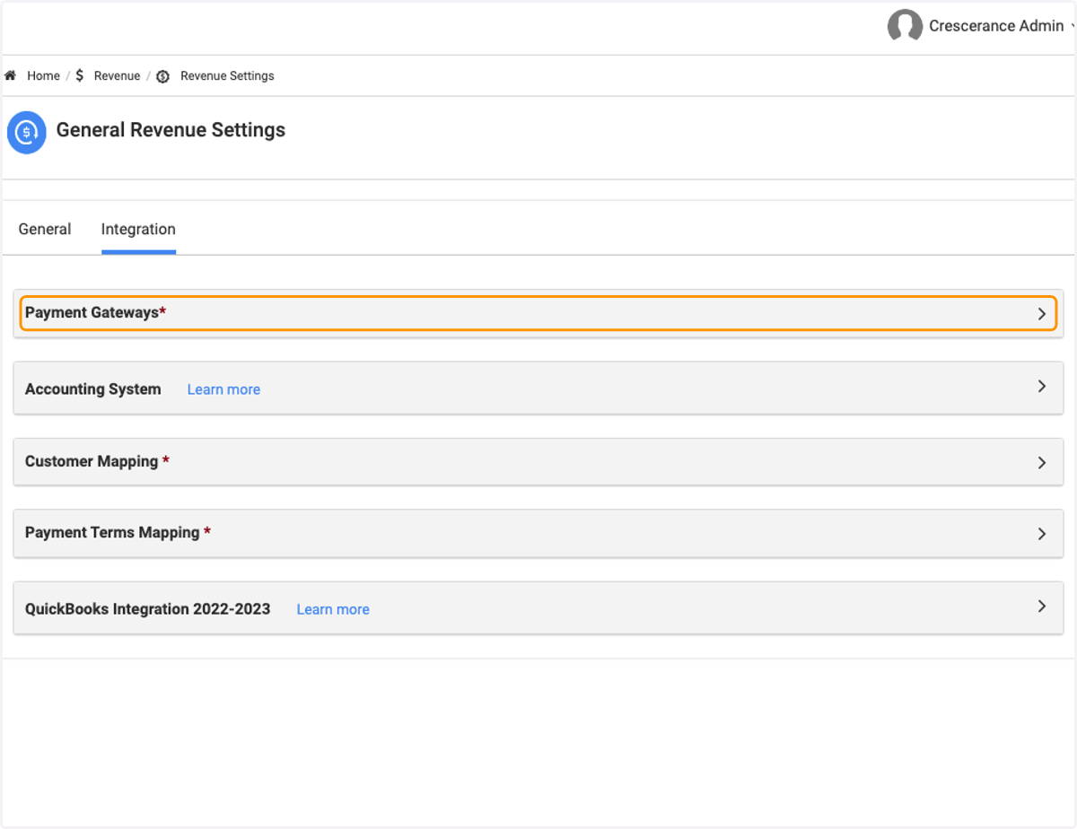The width and height of the screenshot is (1077, 829).
Task: Click the Revenue dollar sign icon
Action: click(80, 75)
